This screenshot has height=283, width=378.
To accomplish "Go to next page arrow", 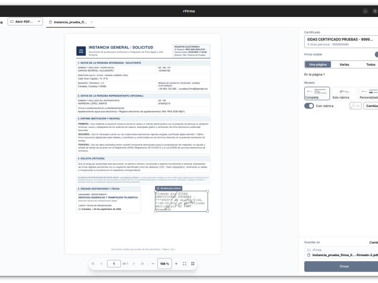I will (134, 264).
